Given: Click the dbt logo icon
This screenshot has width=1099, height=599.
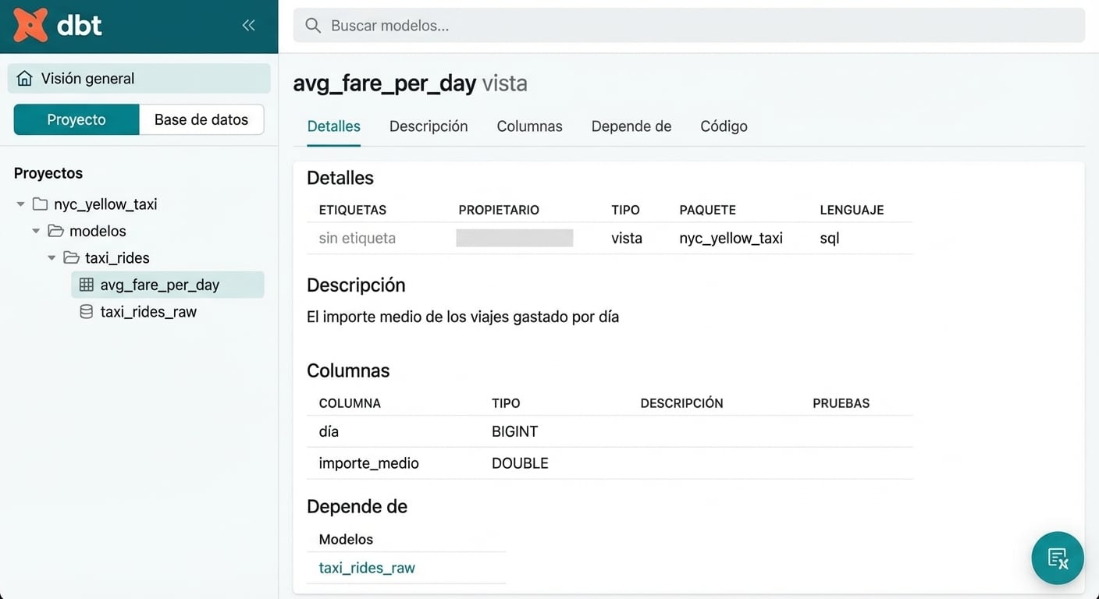Looking at the screenshot, I should tap(30, 25).
